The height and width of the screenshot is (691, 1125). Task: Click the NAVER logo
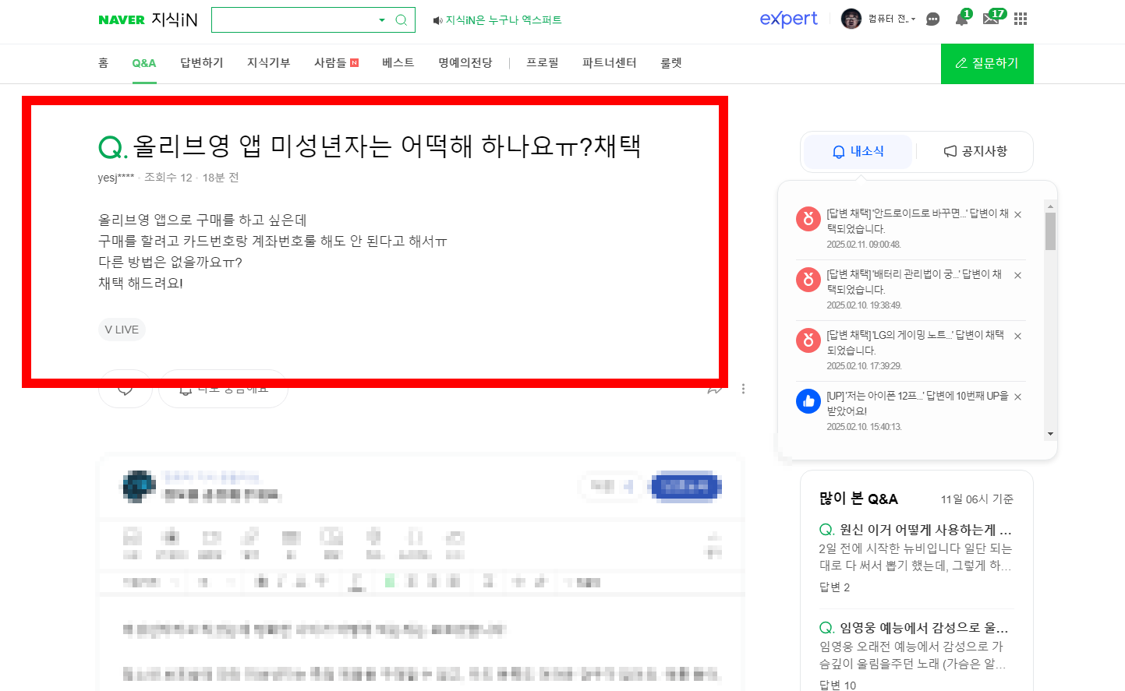122,20
